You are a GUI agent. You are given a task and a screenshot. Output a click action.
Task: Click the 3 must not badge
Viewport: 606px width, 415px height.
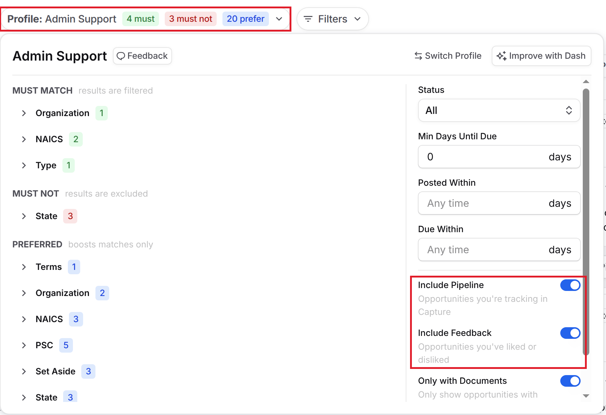[x=191, y=19]
